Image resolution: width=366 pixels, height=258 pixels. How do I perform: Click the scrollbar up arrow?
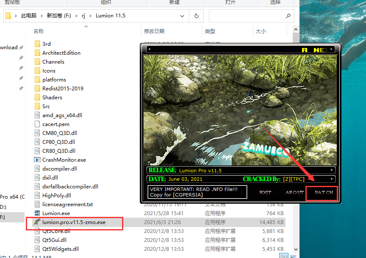pos(296,29)
